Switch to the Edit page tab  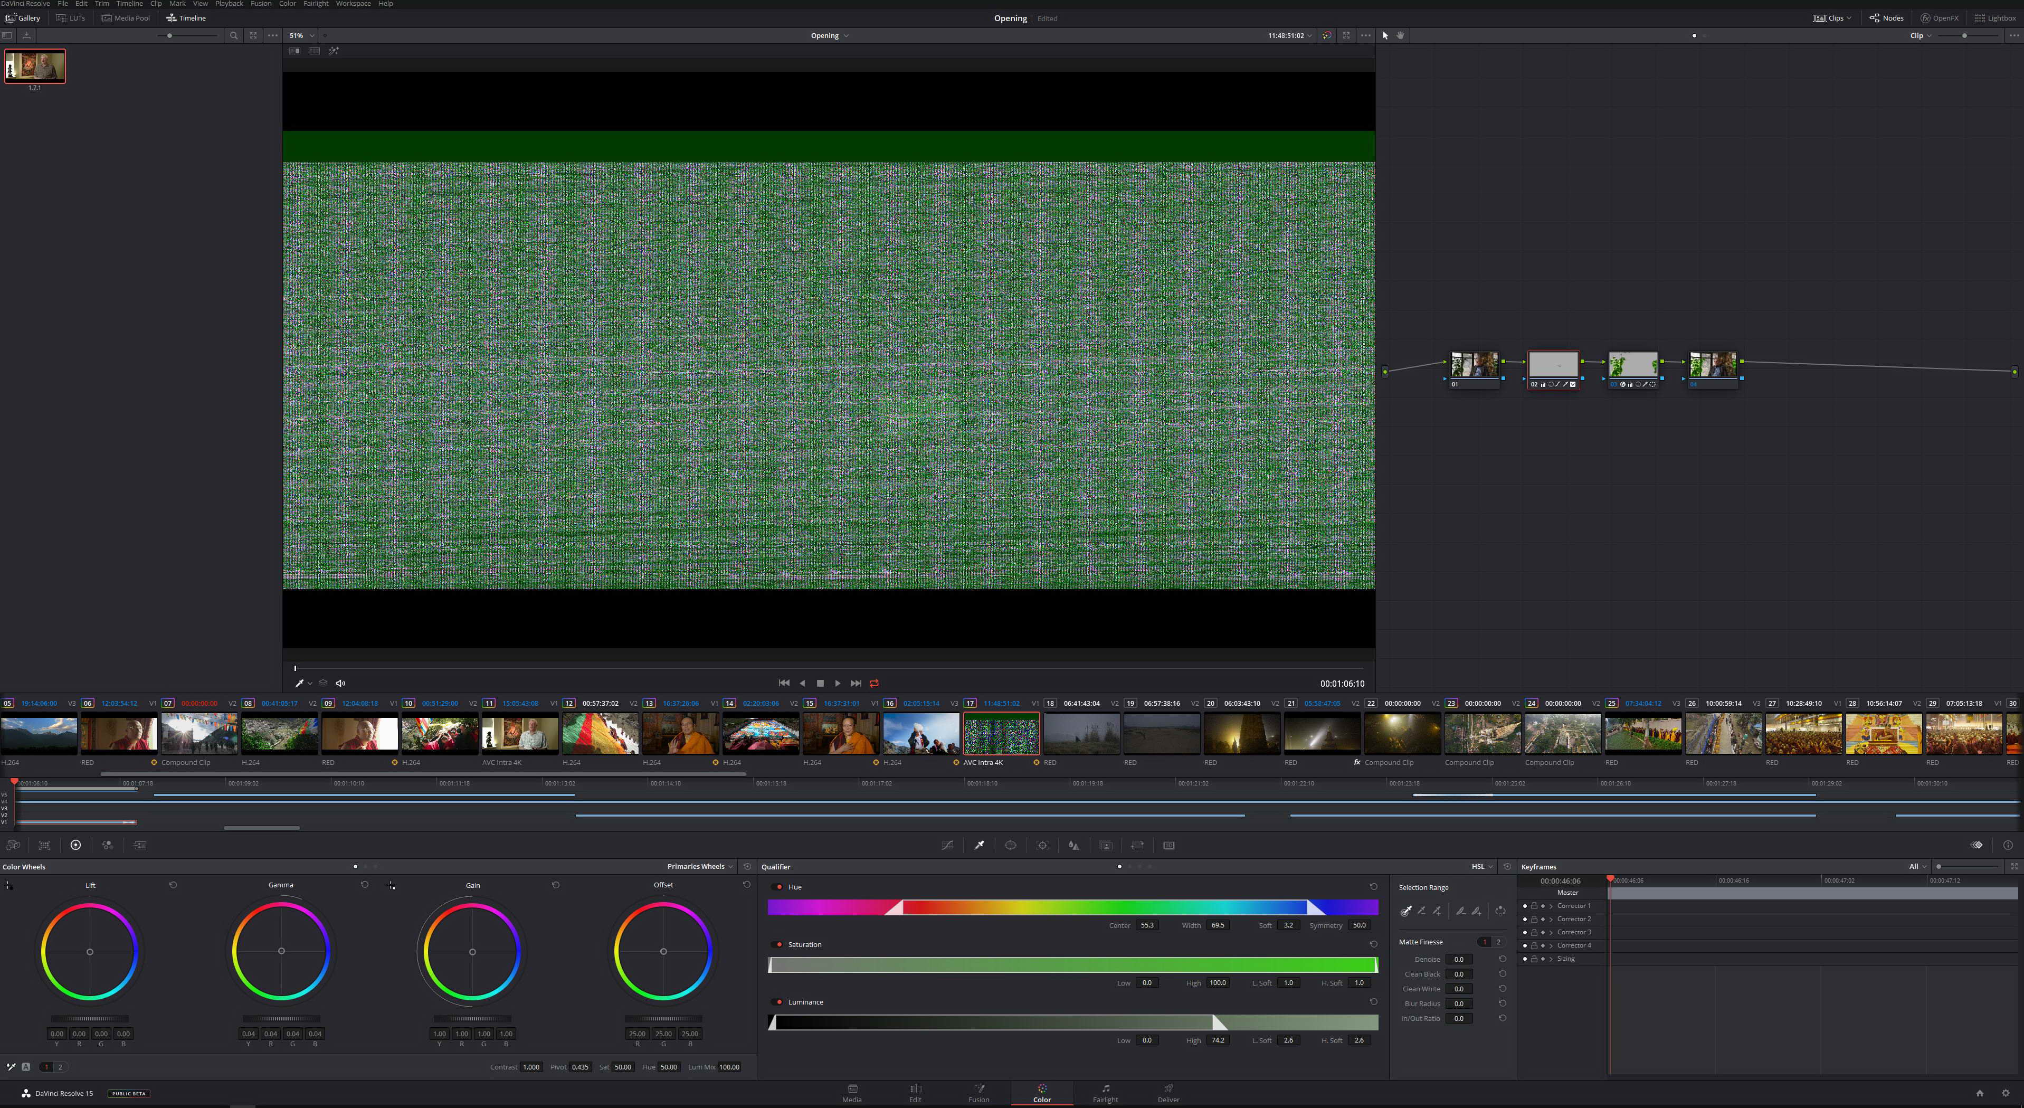(x=915, y=1093)
